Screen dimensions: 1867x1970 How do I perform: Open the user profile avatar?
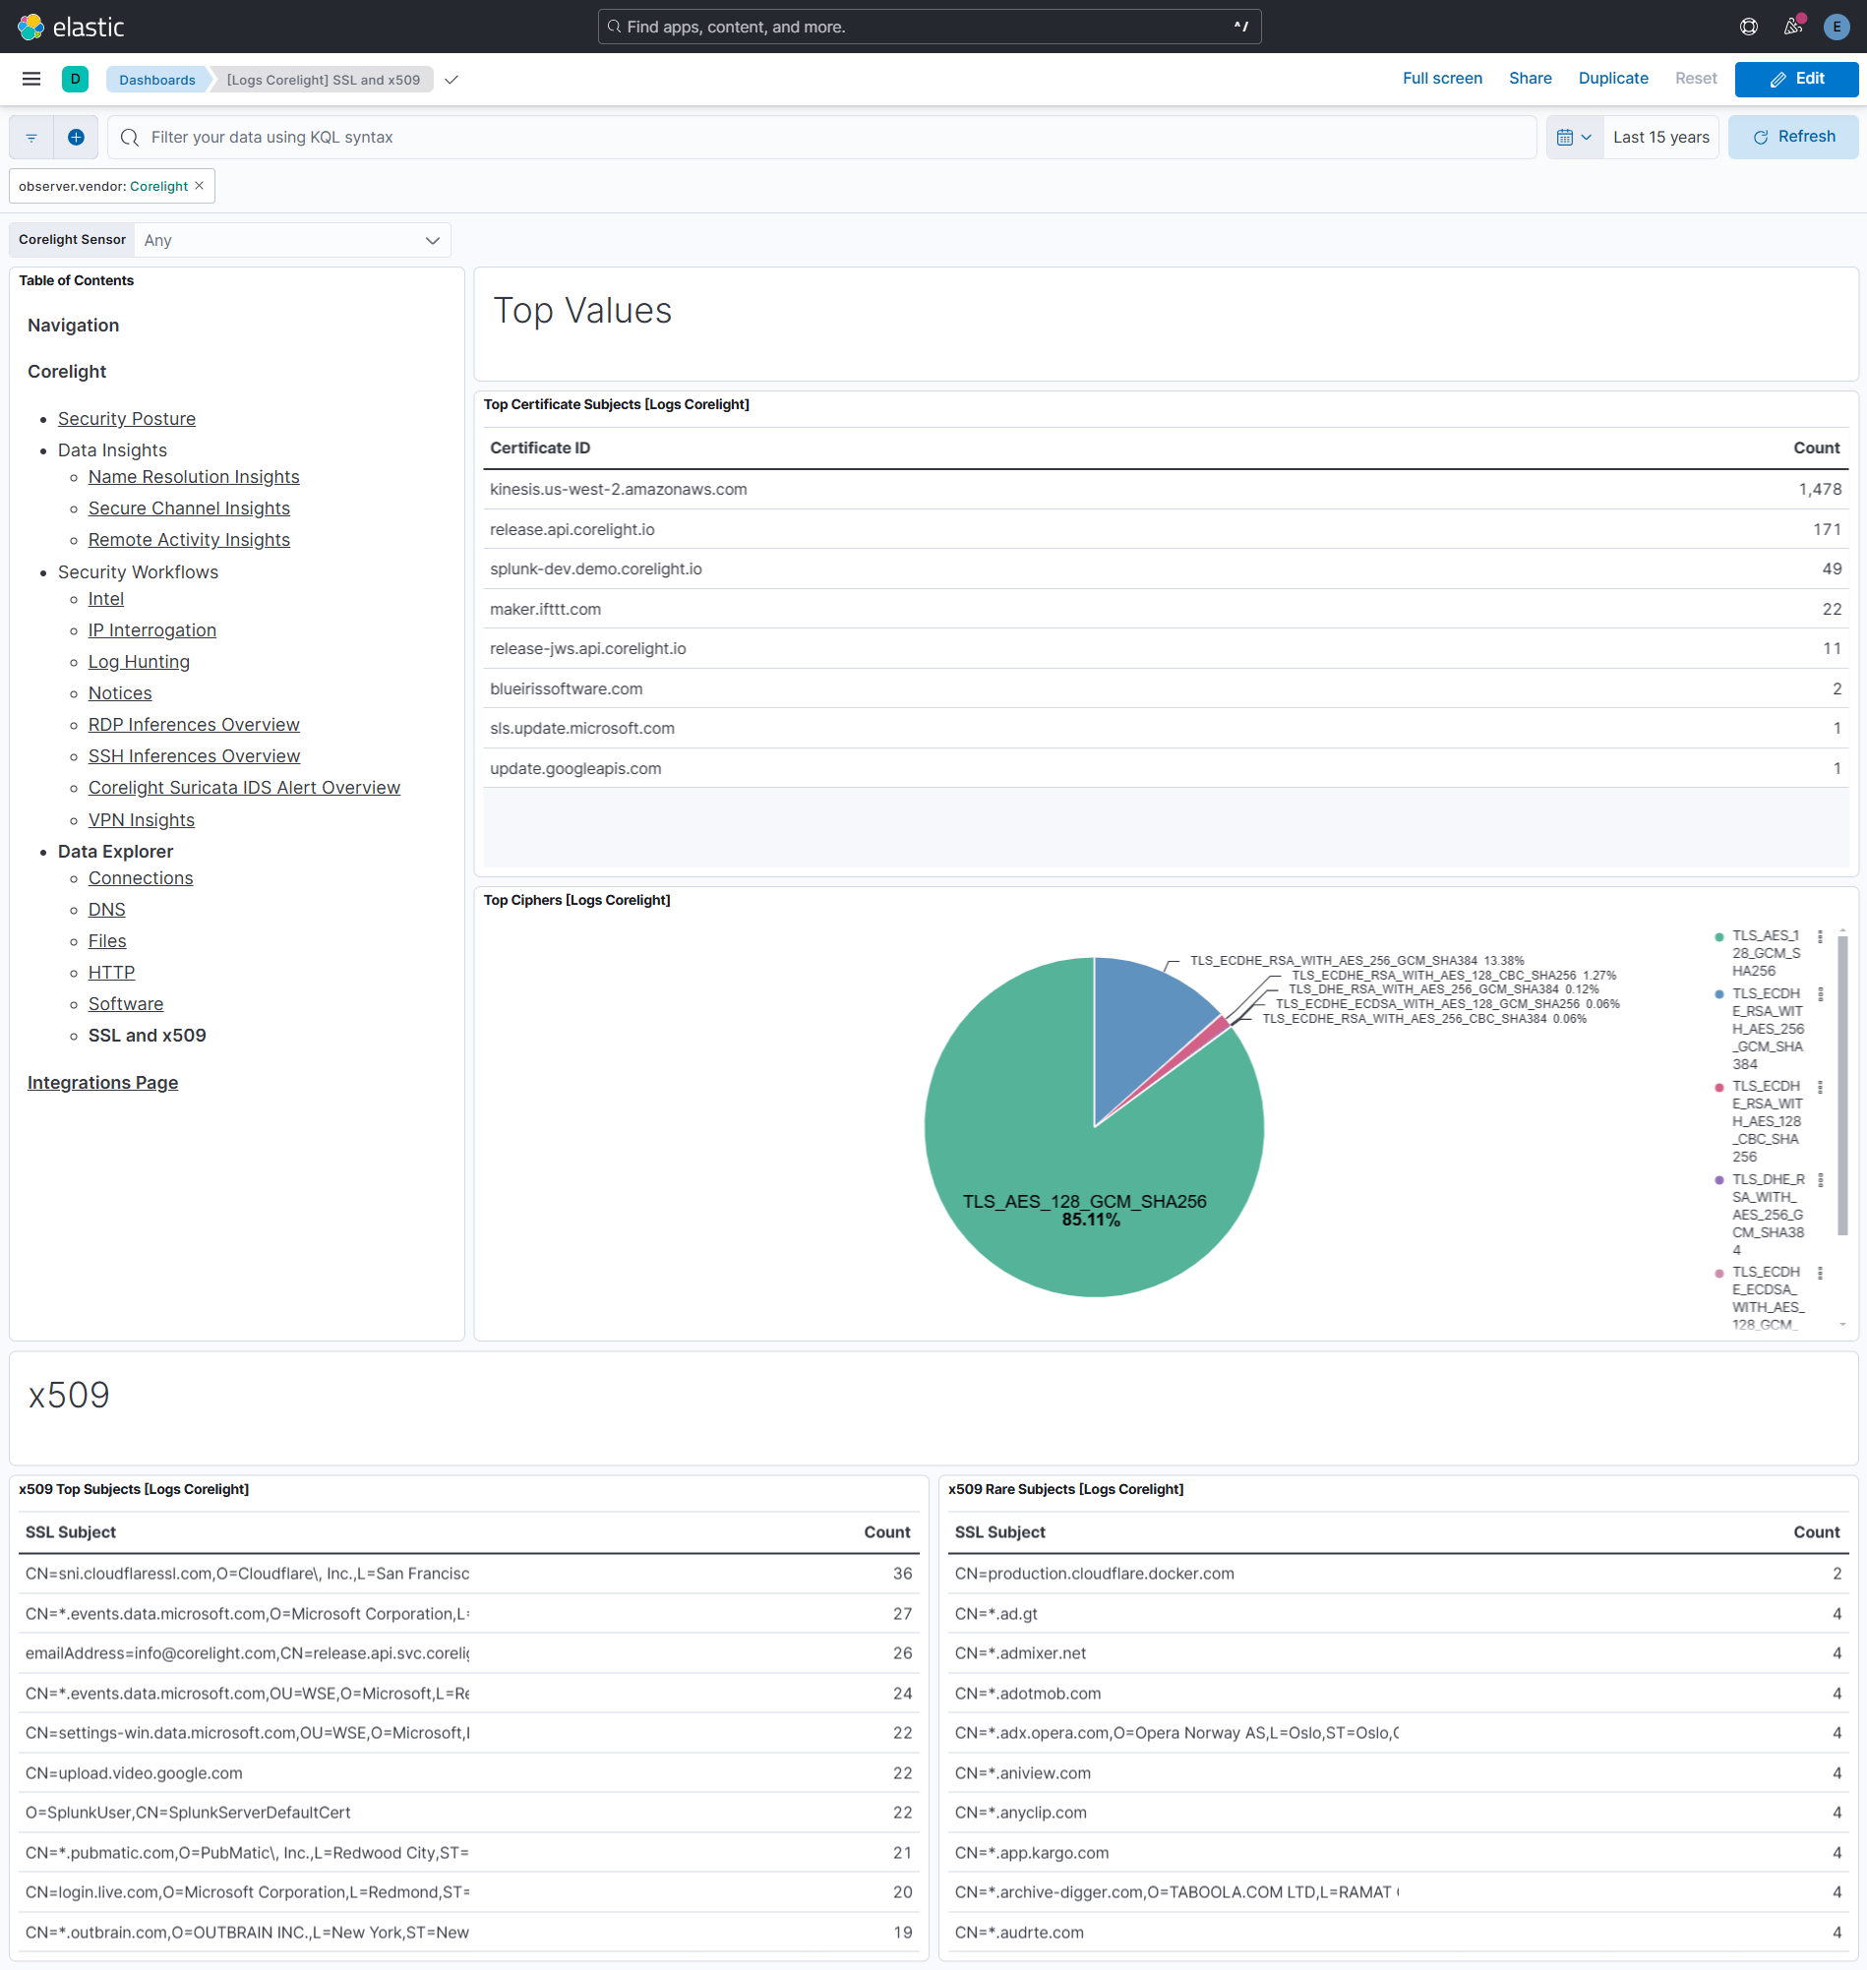click(1837, 27)
